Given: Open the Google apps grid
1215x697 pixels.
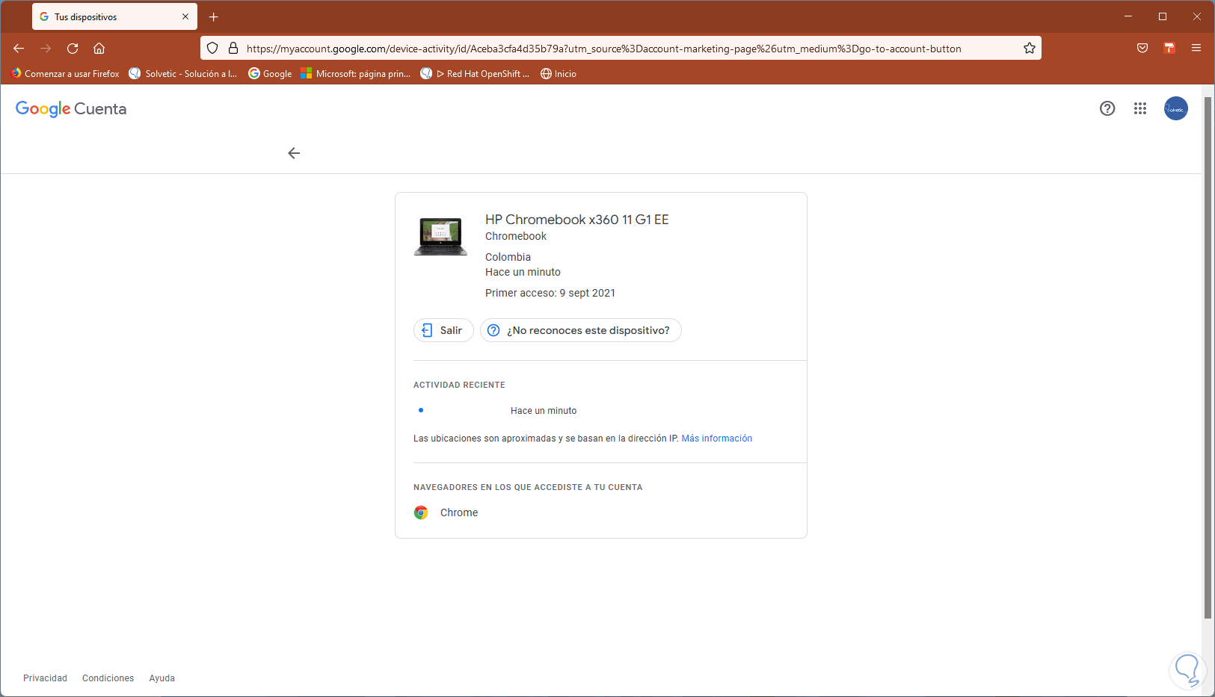Looking at the screenshot, I should [x=1140, y=108].
